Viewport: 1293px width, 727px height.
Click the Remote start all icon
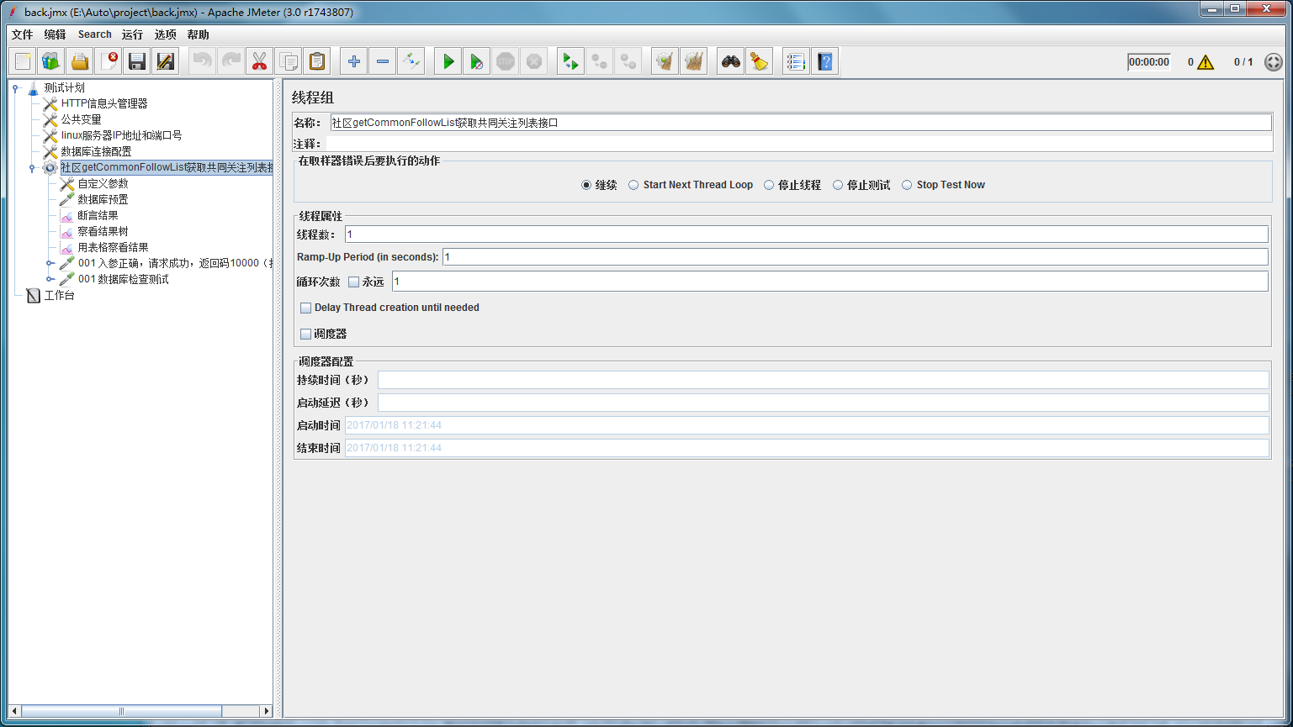point(571,61)
